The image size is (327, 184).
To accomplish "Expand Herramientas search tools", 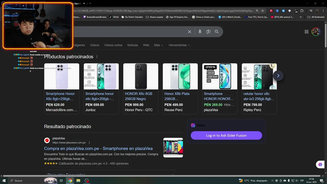I will pos(179,45).
